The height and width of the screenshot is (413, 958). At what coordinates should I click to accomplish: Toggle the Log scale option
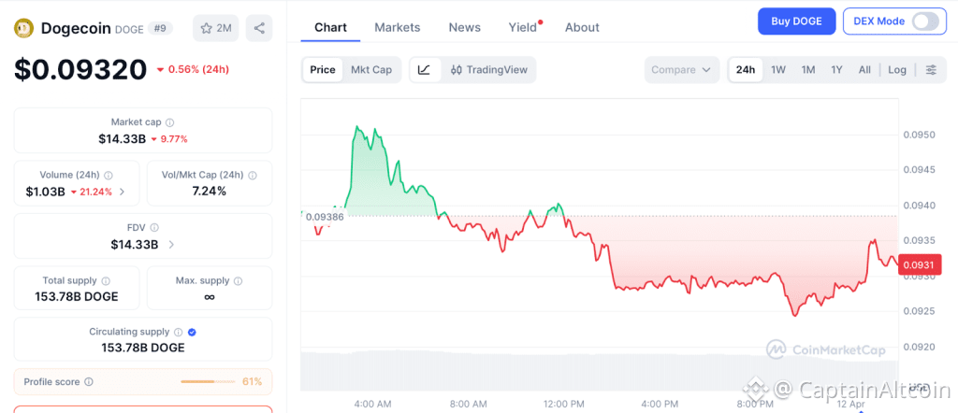click(897, 69)
